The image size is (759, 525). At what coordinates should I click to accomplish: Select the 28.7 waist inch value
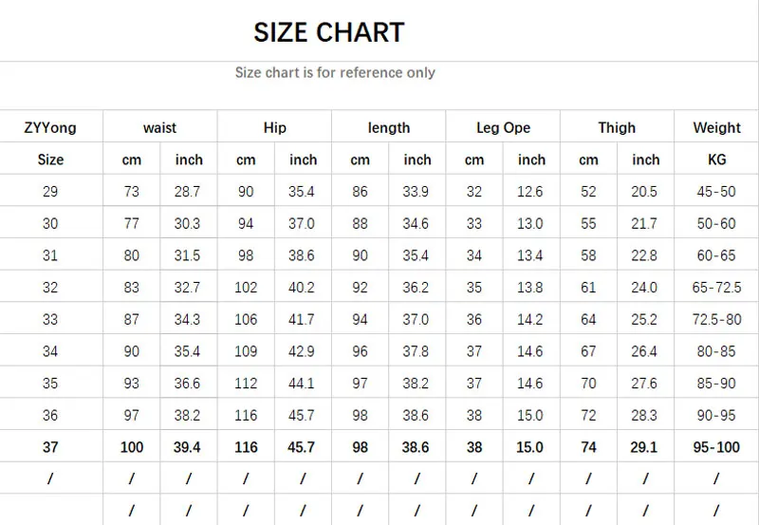click(x=189, y=192)
